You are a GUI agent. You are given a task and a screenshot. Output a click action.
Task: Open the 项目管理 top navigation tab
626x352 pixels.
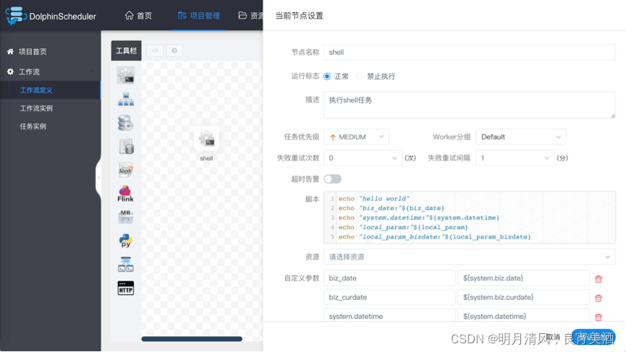[199, 16]
